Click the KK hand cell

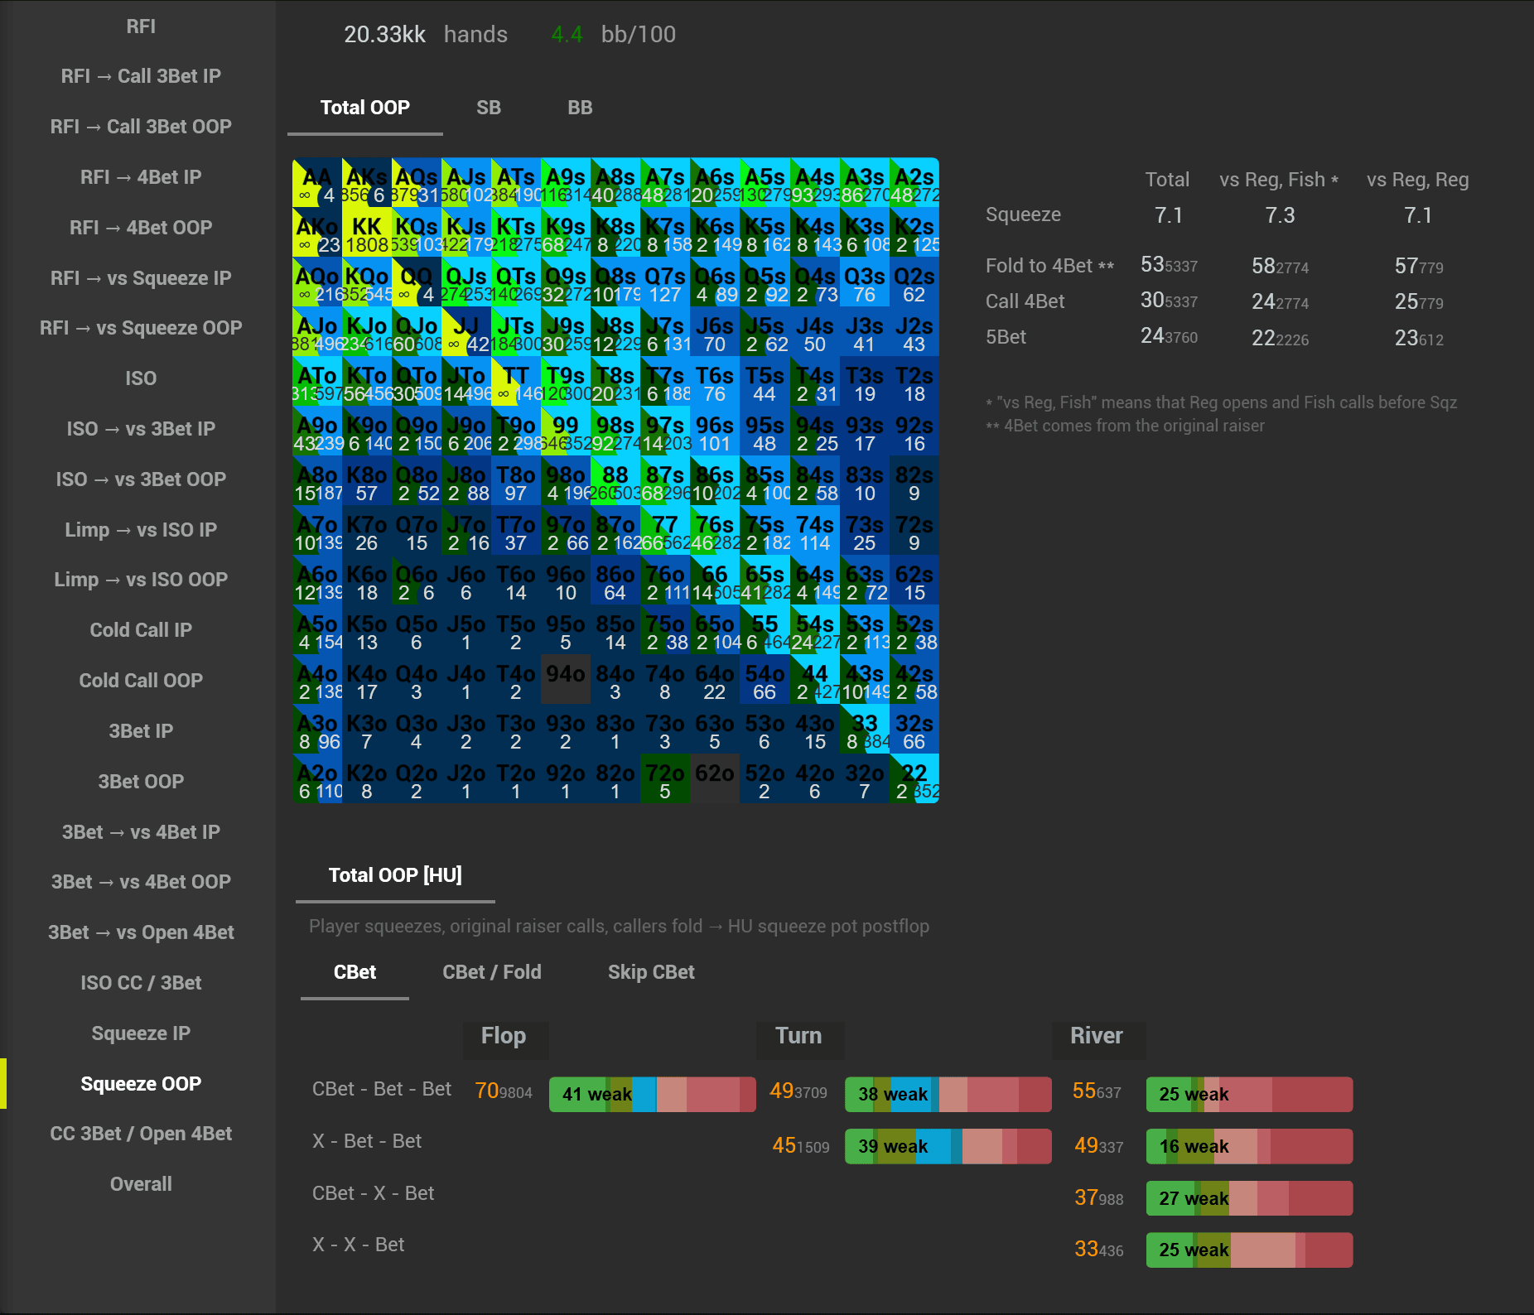(x=367, y=233)
